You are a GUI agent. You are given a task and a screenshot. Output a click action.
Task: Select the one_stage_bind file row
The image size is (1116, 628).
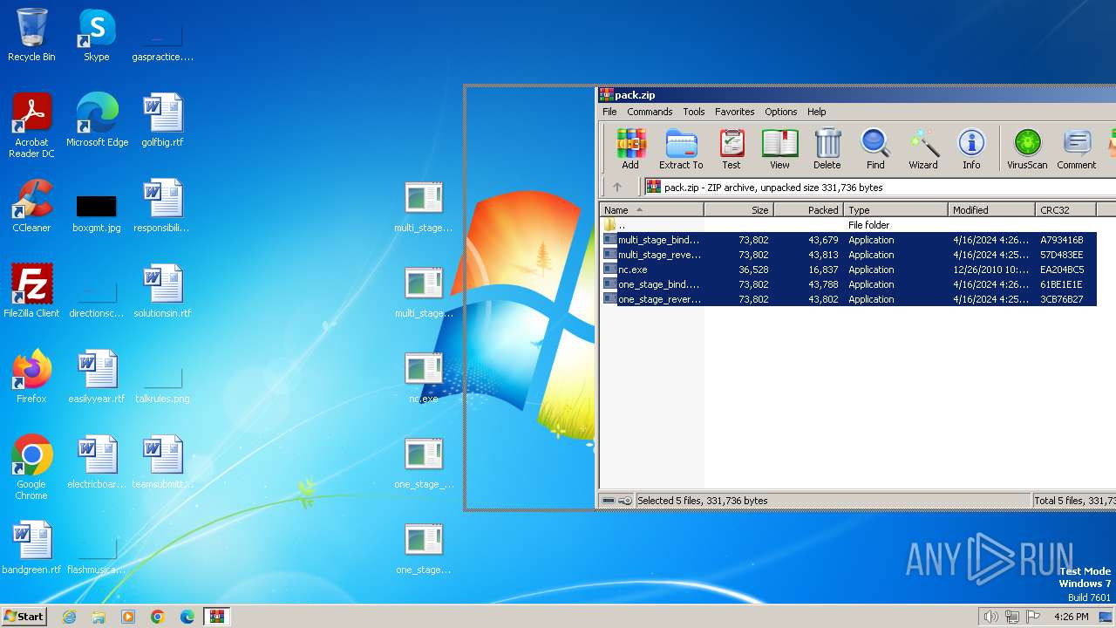[848, 284]
